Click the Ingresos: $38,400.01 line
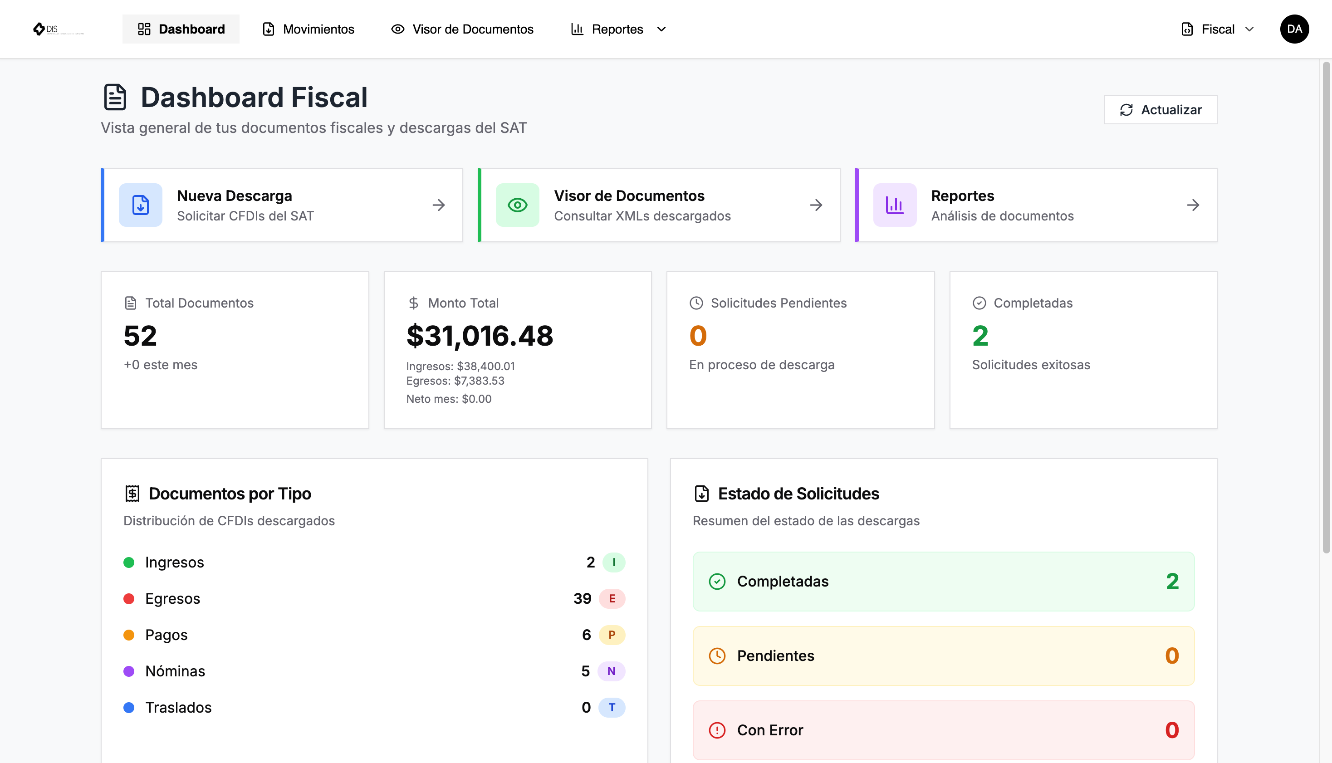Viewport: 1332px width, 763px height. click(460, 366)
